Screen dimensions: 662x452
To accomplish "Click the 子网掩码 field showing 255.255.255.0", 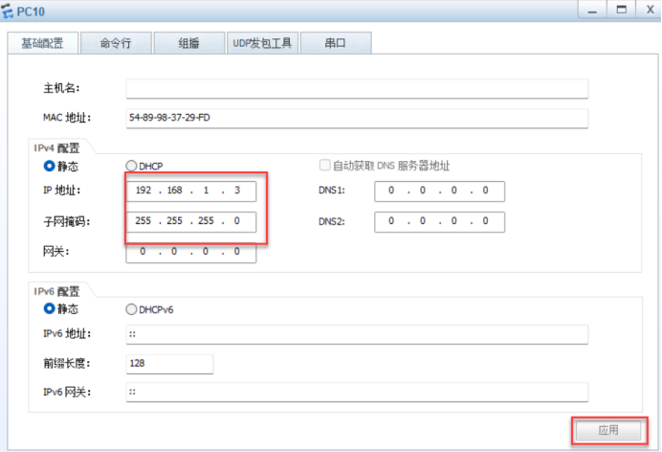I will point(190,221).
